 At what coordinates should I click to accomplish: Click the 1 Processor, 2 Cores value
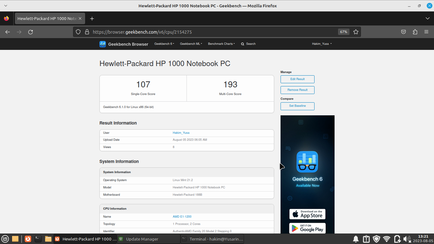pyautogui.click(x=186, y=224)
